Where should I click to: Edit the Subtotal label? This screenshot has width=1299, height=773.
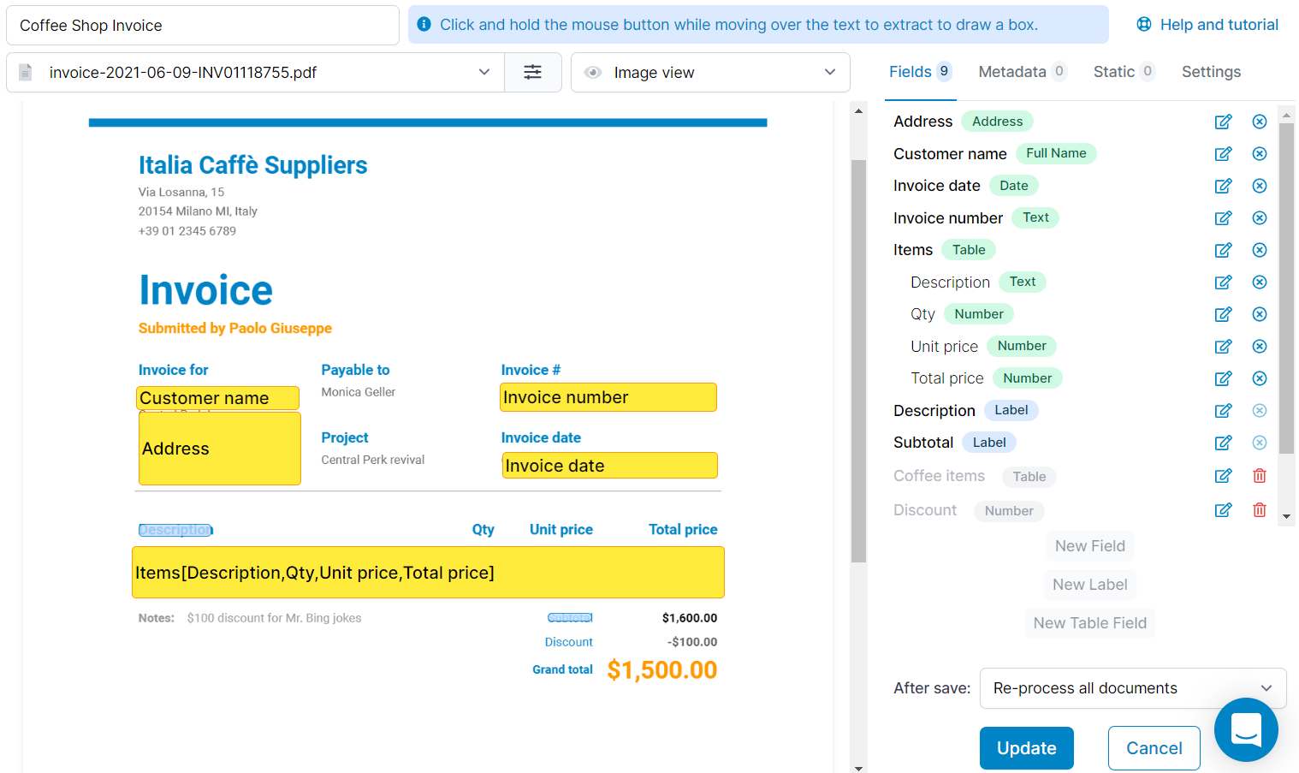pyautogui.click(x=1223, y=443)
